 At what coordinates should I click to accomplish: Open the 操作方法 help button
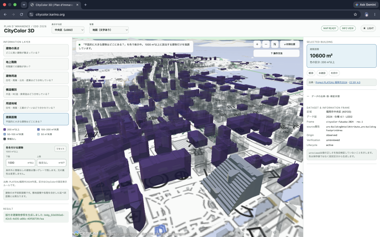[x=276, y=53]
